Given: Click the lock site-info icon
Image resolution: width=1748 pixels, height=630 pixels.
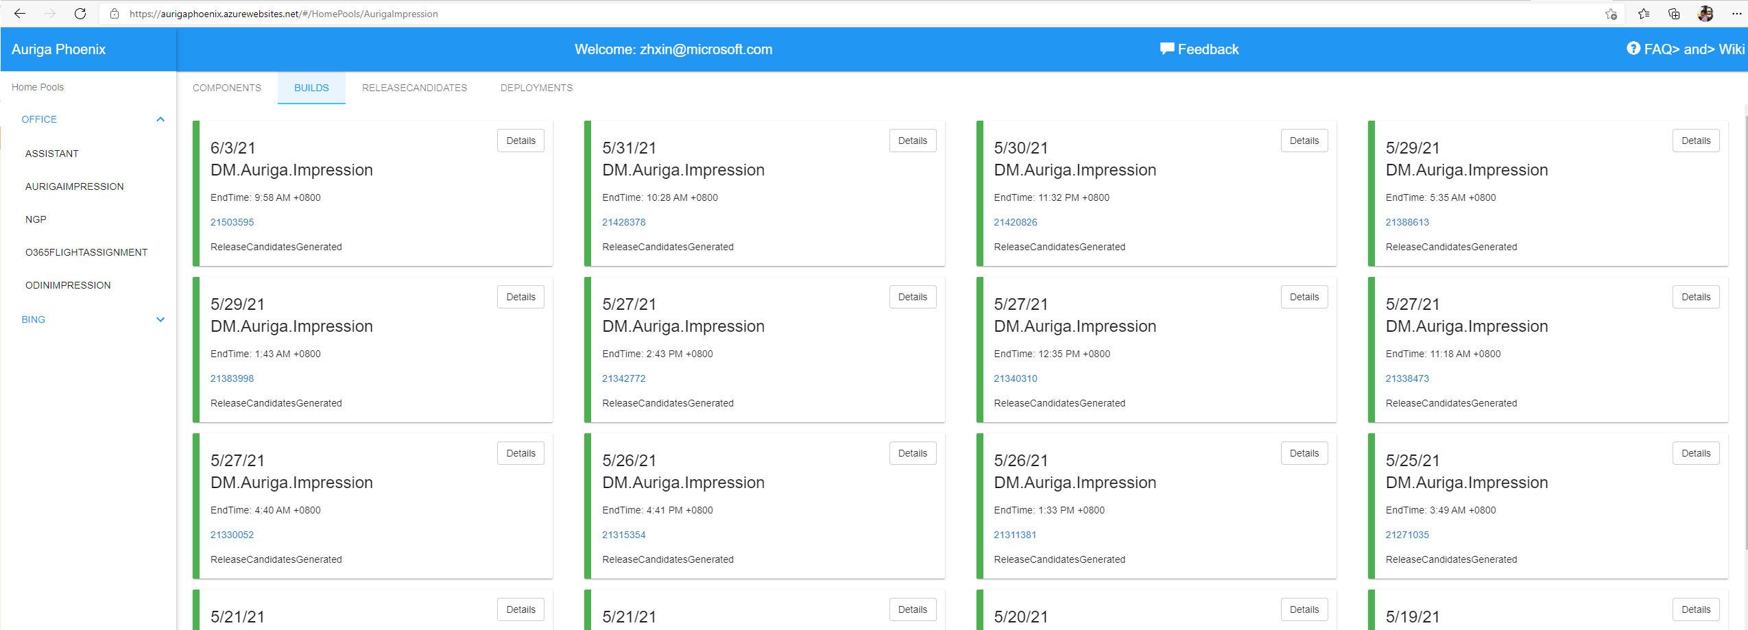Looking at the screenshot, I should pos(115,14).
